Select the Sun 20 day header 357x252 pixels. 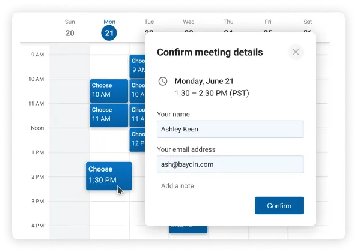click(70, 28)
